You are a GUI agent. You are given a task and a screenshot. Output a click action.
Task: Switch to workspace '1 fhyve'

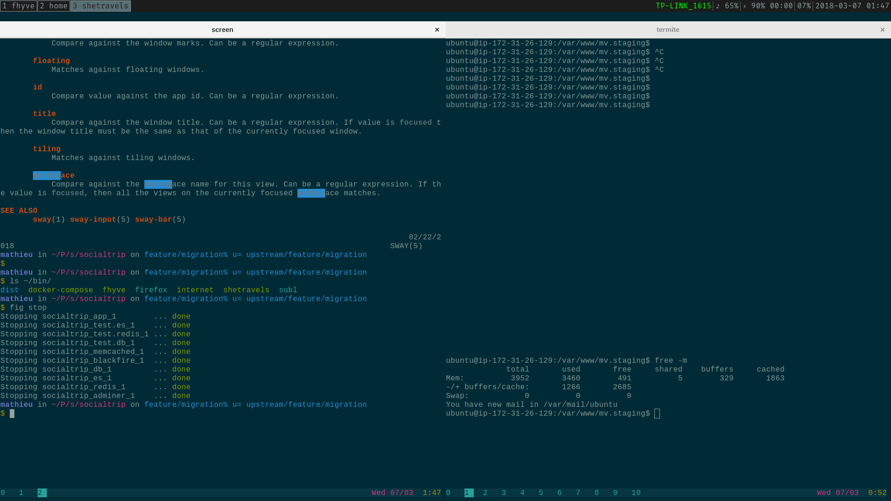click(x=19, y=6)
